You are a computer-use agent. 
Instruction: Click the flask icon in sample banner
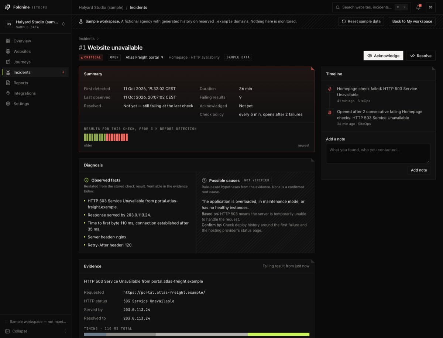click(81, 21)
